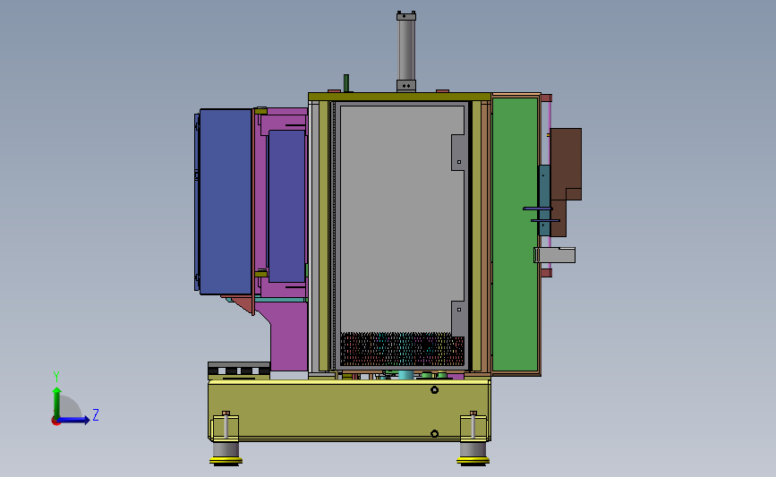The width and height of the screenshot is (776, 477).
Task: Pick the smaller purple inner box
Action: tap(286, 206)
